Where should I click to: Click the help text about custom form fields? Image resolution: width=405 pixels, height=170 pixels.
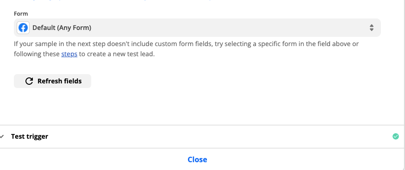tap(186, 49)
